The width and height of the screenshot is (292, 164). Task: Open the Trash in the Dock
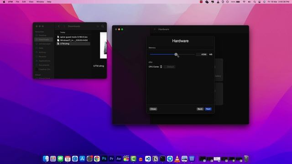[246, 159]
